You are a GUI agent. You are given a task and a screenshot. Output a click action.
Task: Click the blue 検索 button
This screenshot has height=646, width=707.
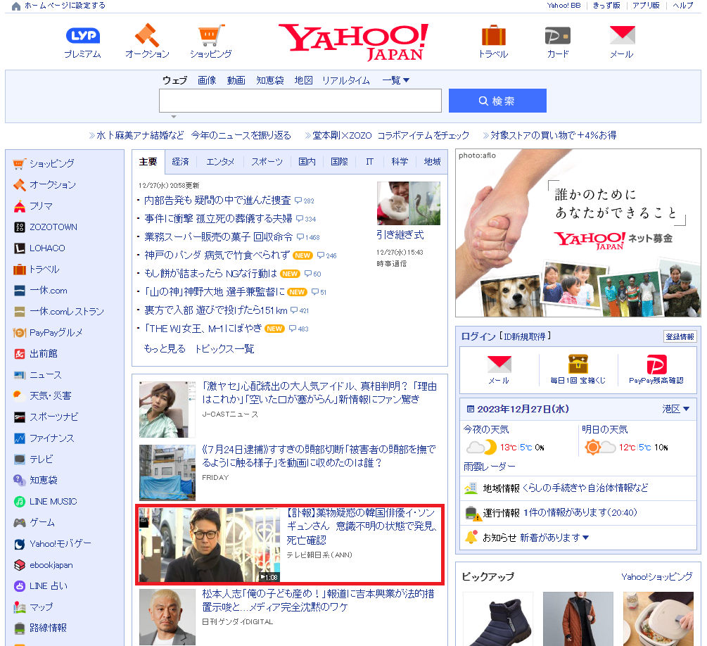click(x=497, y=101)
